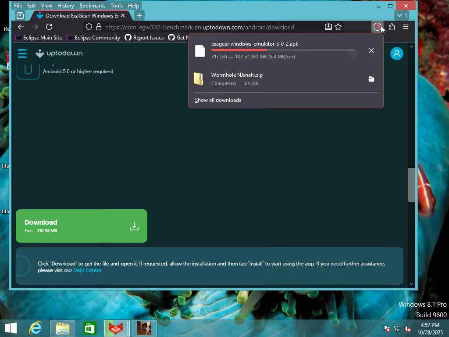Viewport: 449px width, 337px height.
Task: Open the network tray icon
Action: coord(397,329)
